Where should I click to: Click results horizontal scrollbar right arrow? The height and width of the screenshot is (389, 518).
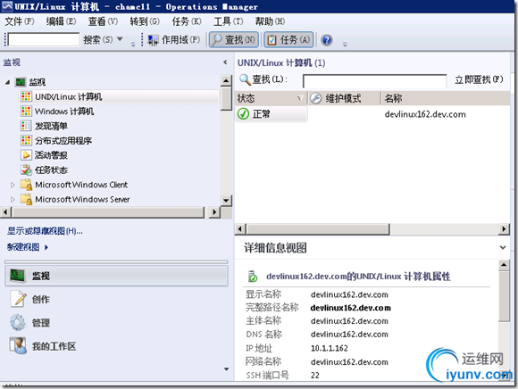pyautogui.click(x=504, y=229)
